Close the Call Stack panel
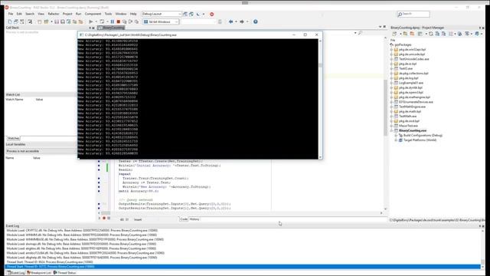Viewport: 490px width, 276px height. click(x=93, y=28)
